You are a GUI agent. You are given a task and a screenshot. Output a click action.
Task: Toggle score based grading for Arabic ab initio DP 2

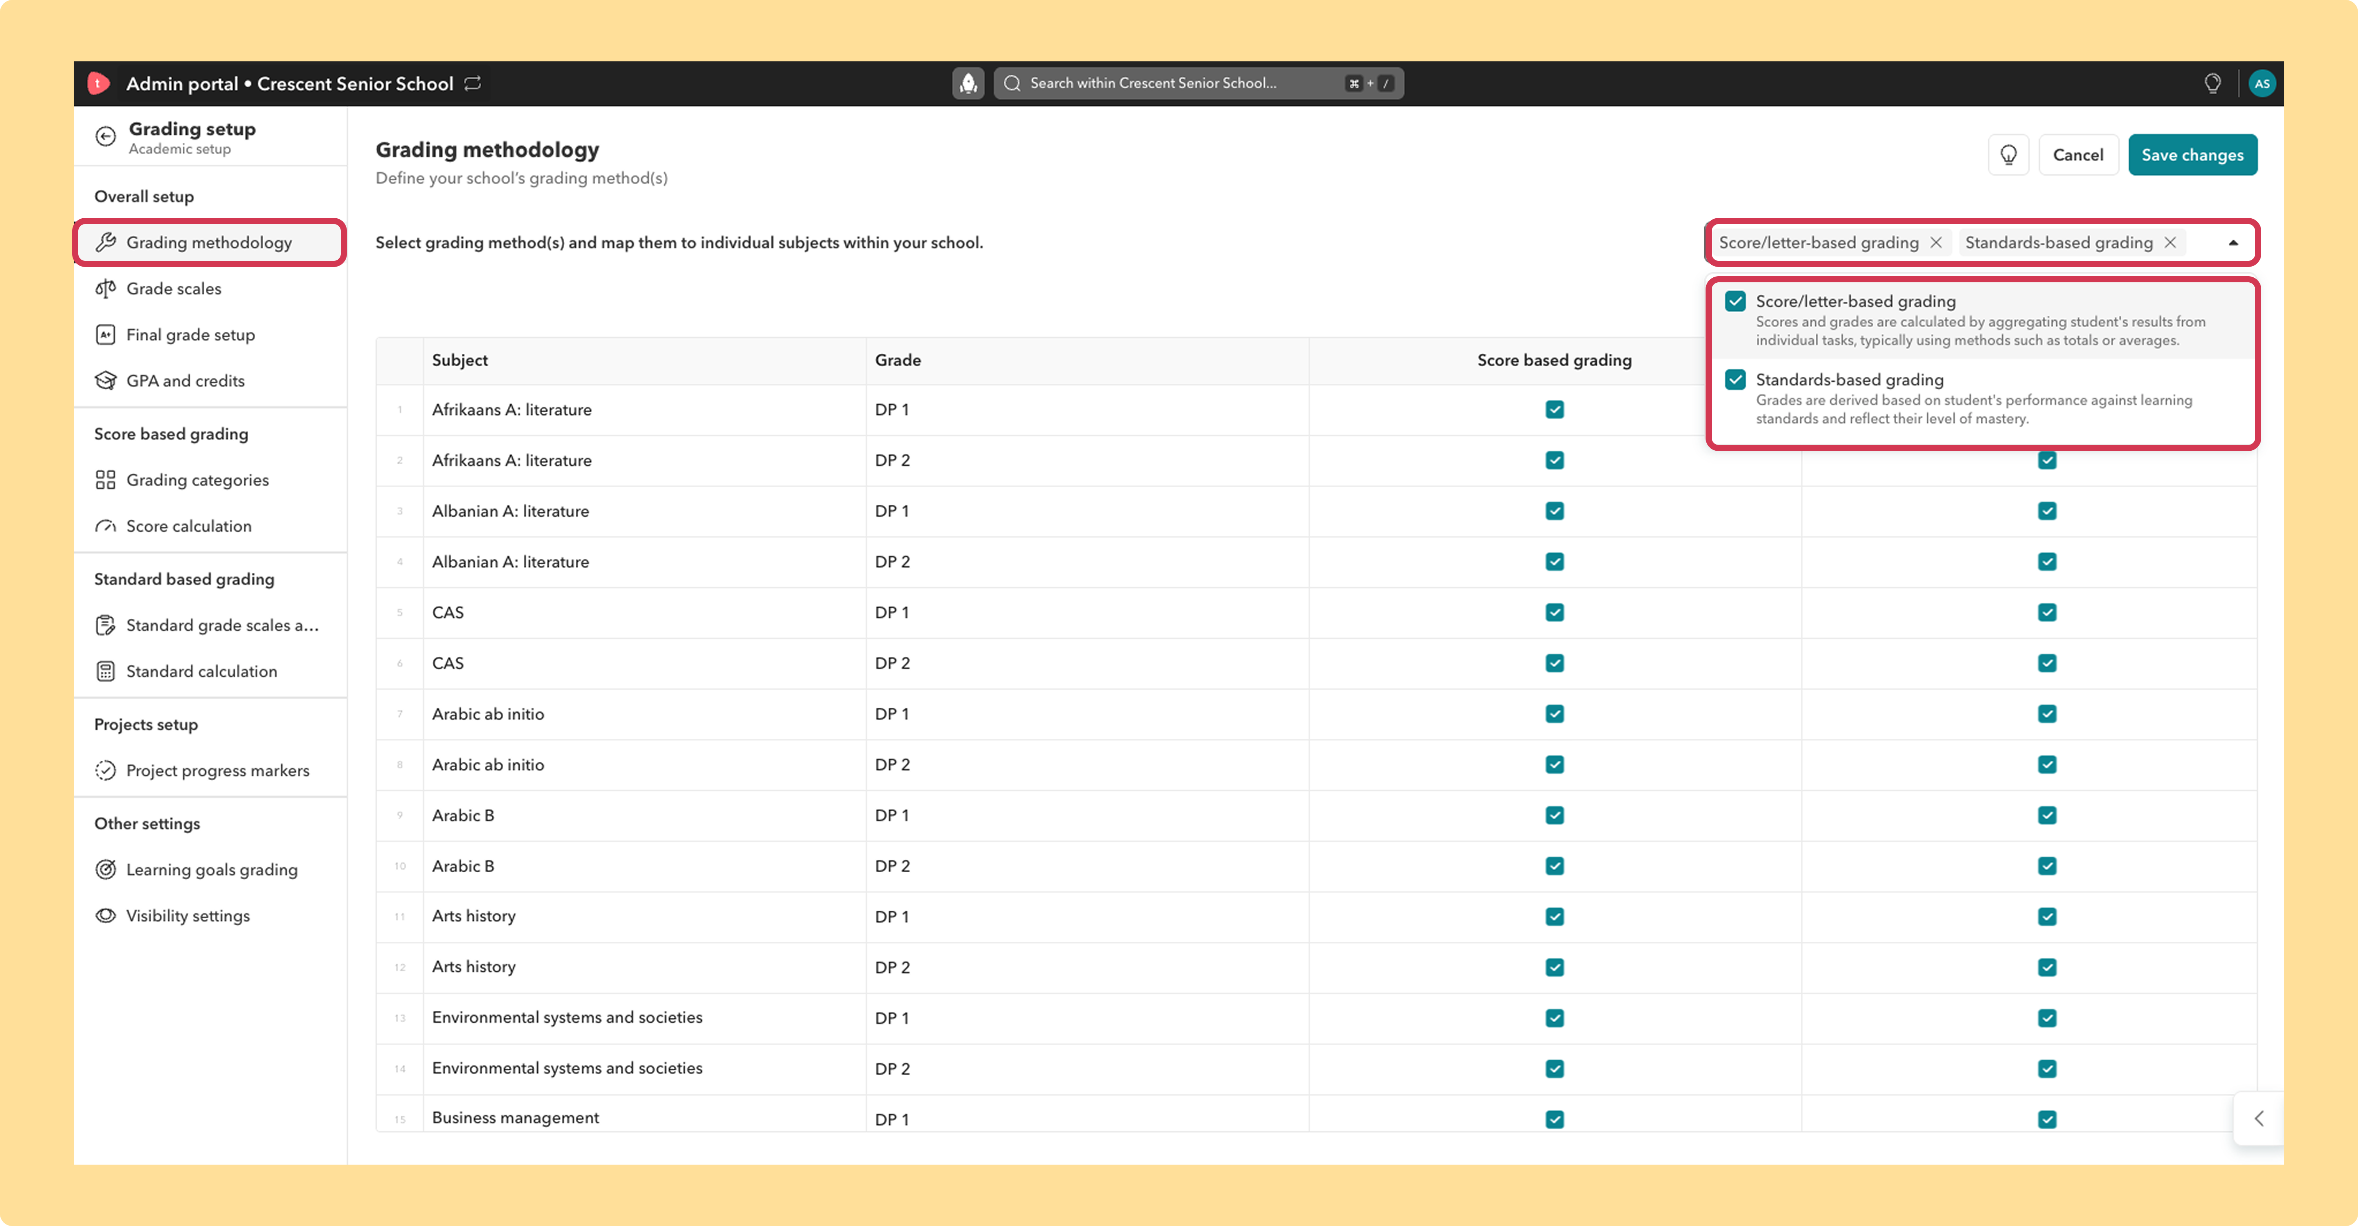(1554, 765)
